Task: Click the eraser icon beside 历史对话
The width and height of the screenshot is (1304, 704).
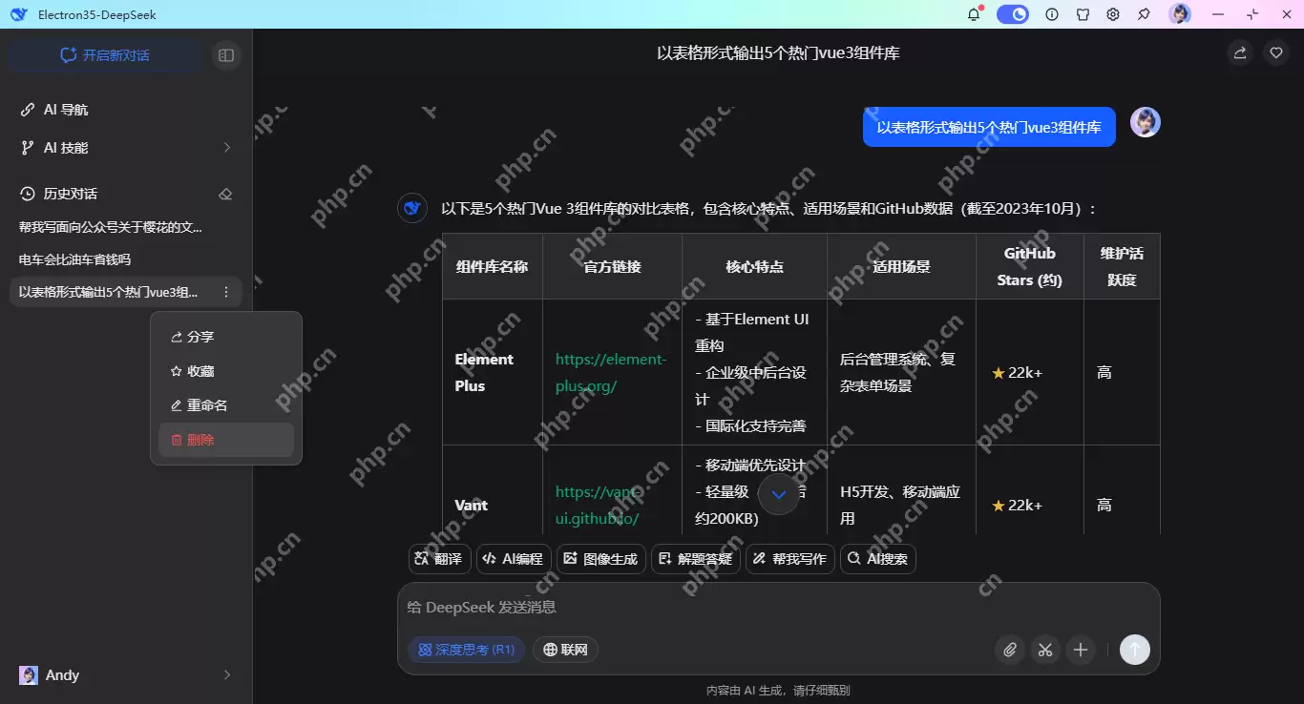Action: tap(225, 194)
